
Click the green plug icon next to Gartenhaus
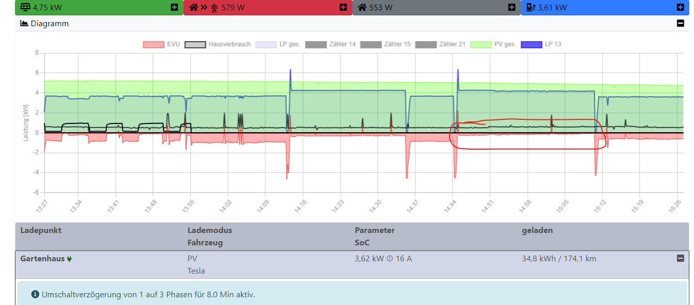[70, 259]
